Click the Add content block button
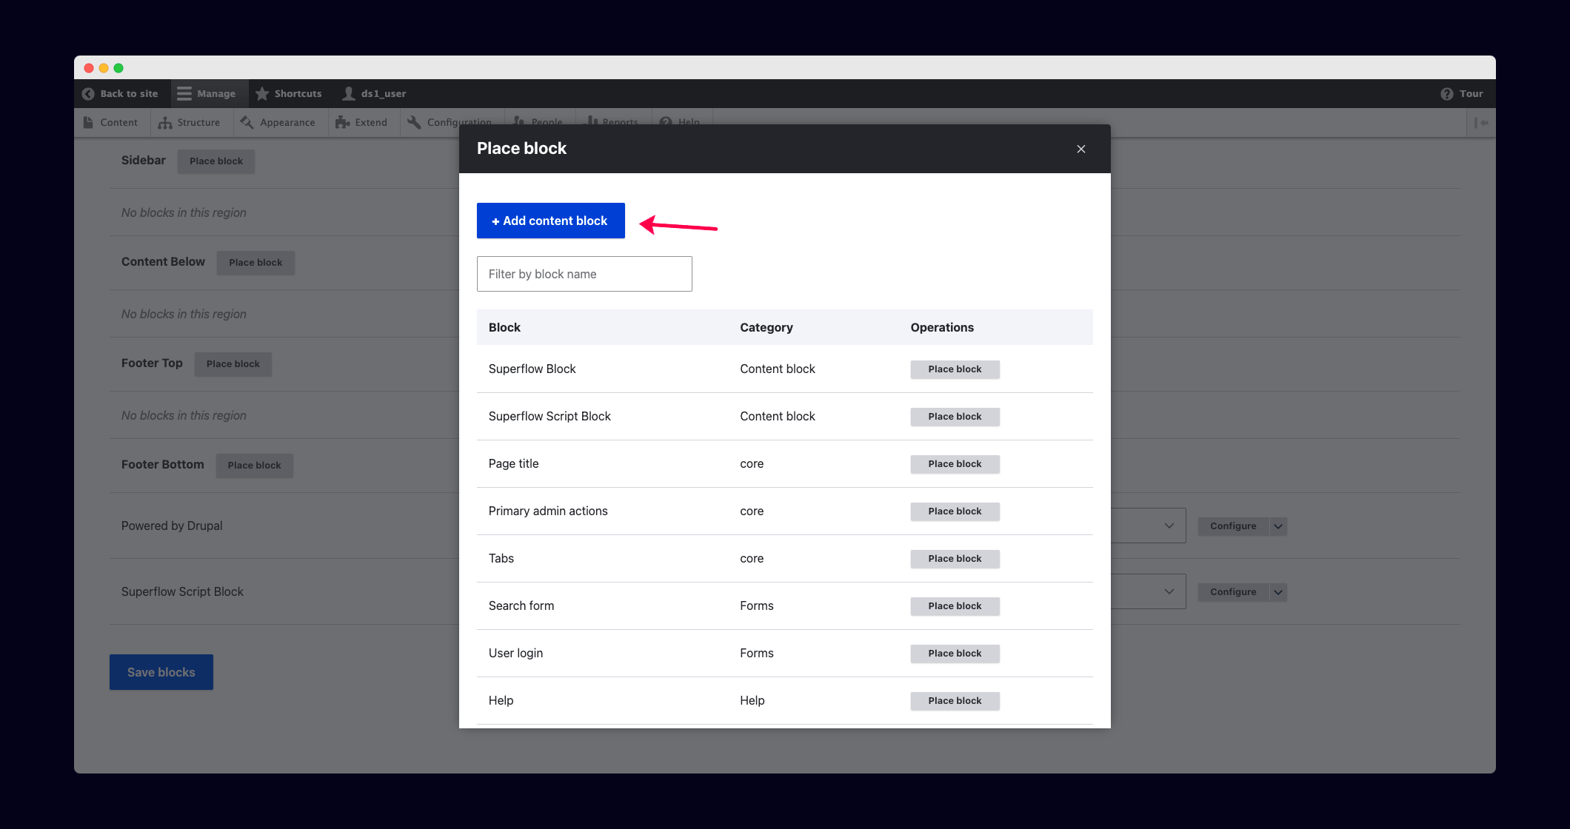Viewport: 1570px width, 829px height. coord(550,221)
